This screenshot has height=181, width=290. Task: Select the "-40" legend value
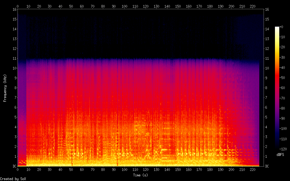pos(282,68)
